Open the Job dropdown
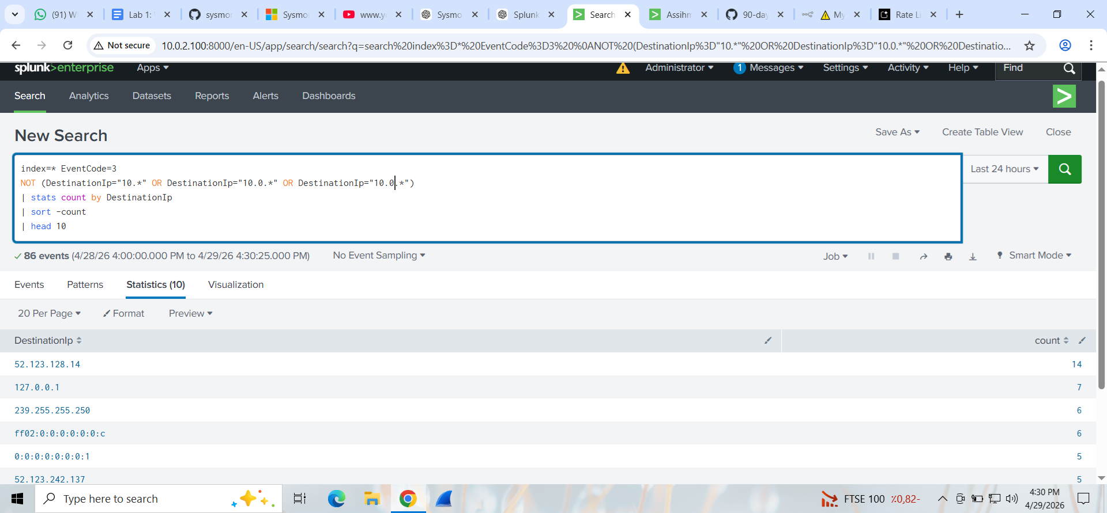The height and width of the screenshot is (513, 1107). 835,256
